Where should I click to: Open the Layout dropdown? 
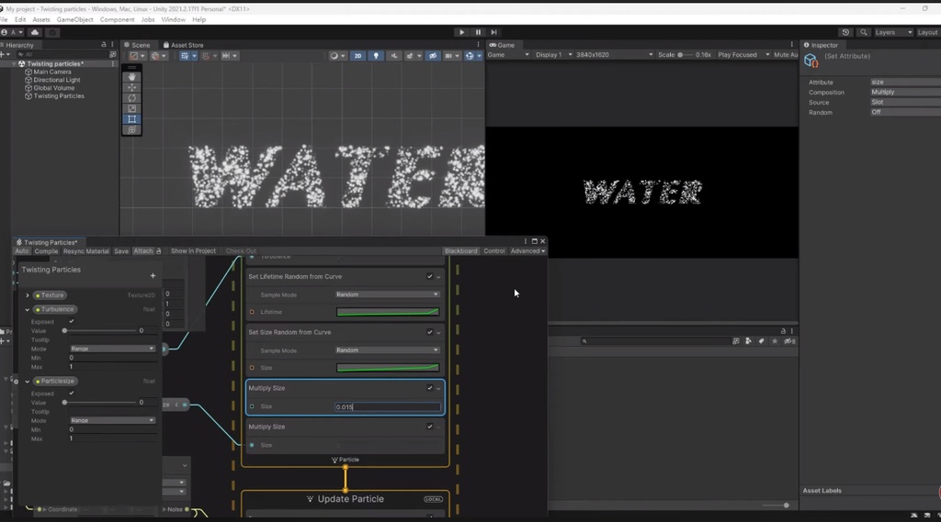pyautogui.click(x=928, y=32)
